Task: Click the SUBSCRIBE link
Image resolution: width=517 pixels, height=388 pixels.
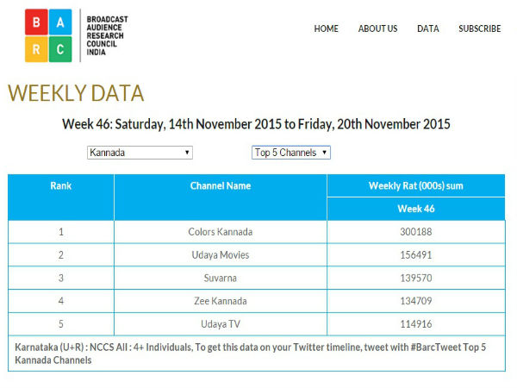Action: (479, 28)
